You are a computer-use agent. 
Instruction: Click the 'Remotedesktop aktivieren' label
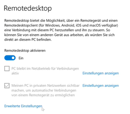25,51
